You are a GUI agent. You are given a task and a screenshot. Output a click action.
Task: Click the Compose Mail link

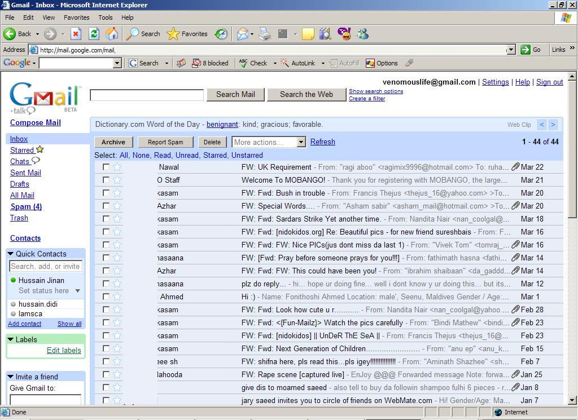coord(36,122)
